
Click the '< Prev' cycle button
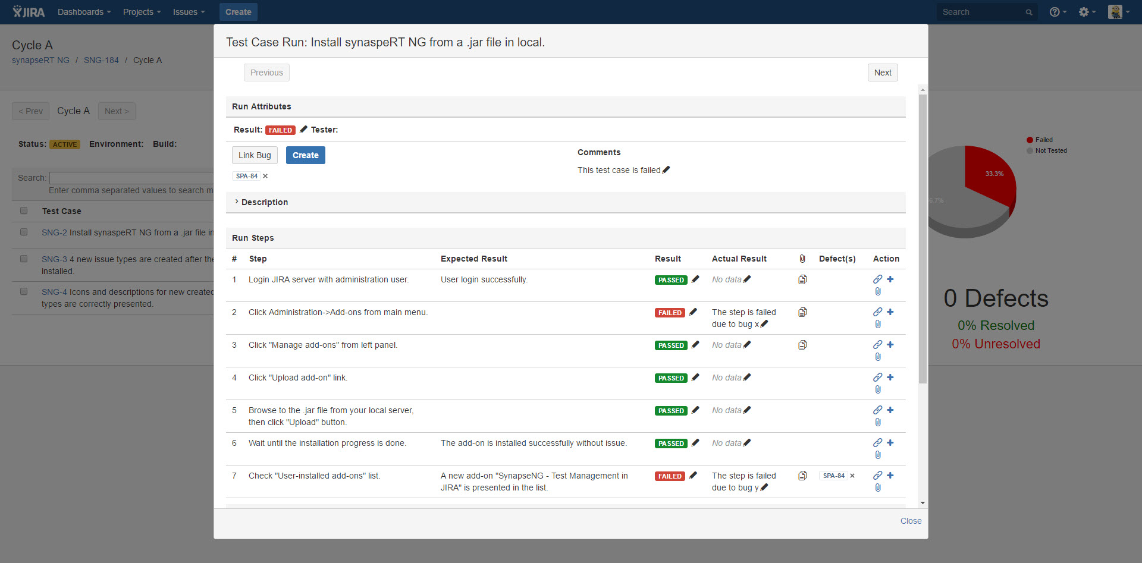point(30,111)
